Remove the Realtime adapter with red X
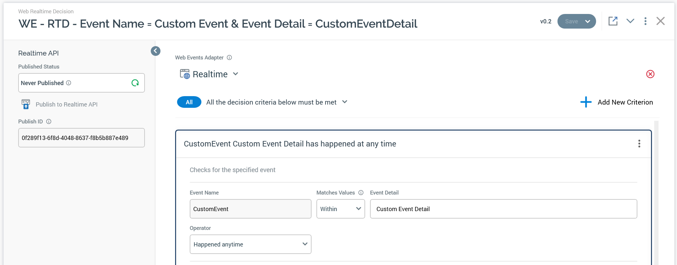Screen dimensions: 677x265 (650, 74)
